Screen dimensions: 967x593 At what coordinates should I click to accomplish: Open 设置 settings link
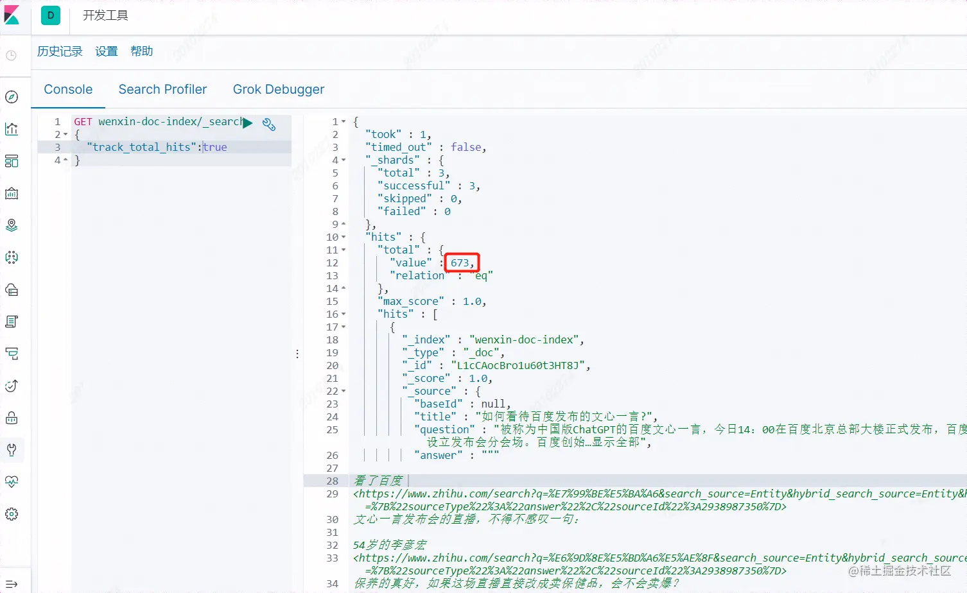tap(107, 51)
